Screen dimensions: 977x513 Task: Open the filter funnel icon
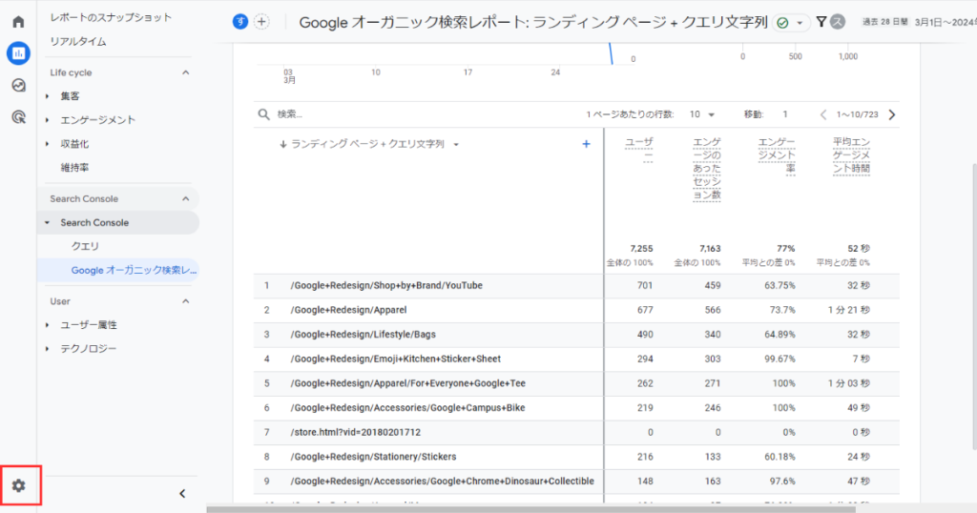coord(821,22)
